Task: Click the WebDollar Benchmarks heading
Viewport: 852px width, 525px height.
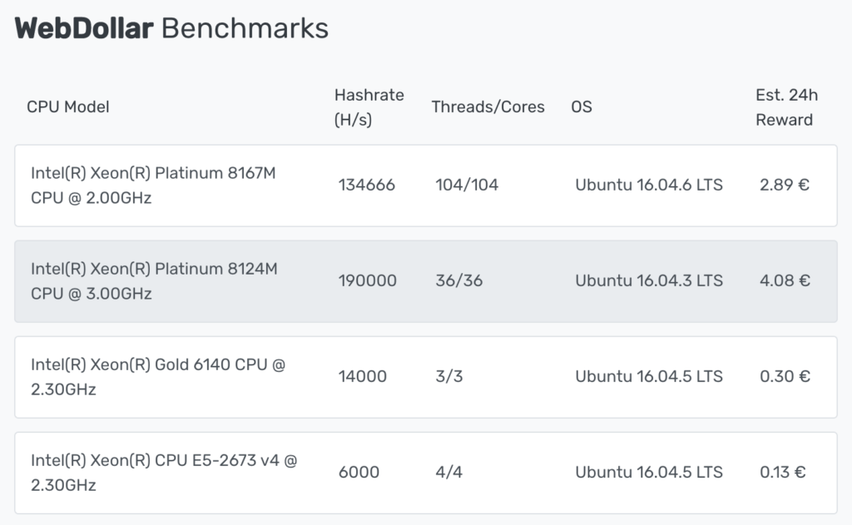Action: click(171, 28)
